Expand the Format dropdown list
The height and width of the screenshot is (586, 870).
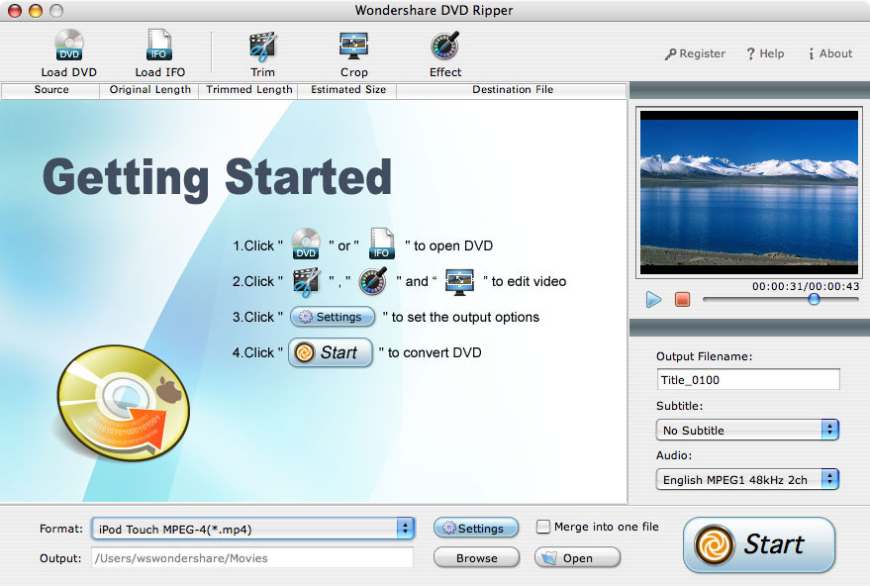[x=253, y=529]
